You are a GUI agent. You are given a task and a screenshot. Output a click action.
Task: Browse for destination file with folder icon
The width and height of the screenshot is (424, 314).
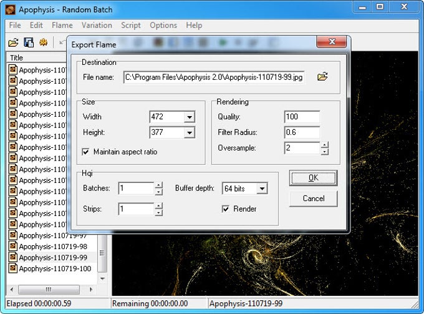coord(322,77)
